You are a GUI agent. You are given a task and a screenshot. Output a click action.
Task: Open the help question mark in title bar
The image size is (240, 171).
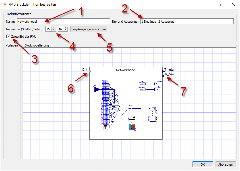coord(220,4)
